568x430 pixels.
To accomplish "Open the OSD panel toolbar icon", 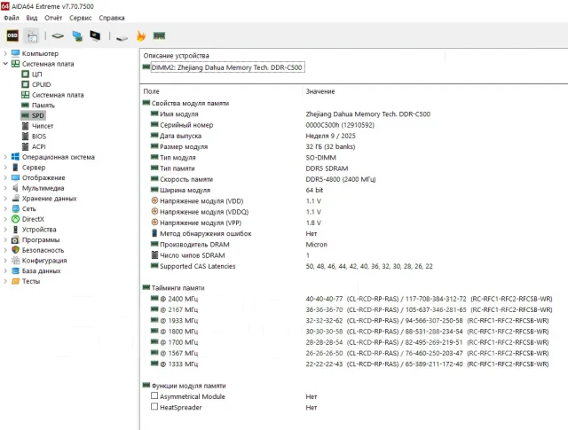I will tap(12, 35).
